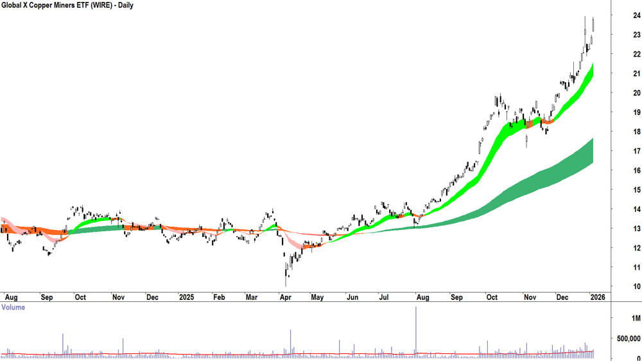Select the 10 price axis label
642x361 pixels.
click(x=637, y=287)
